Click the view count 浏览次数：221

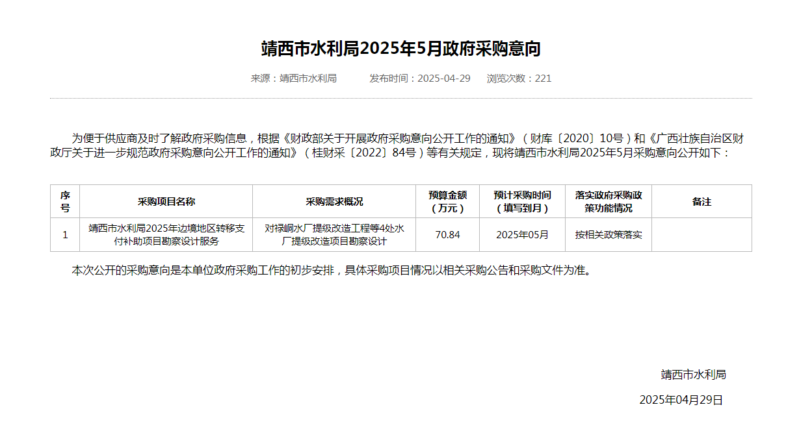coord(519,79)
